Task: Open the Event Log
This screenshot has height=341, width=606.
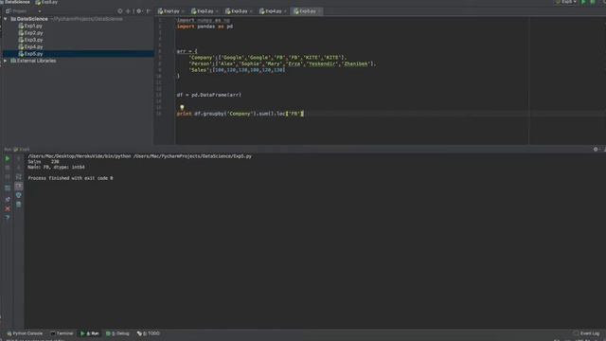Action: (x=587, y=333)
